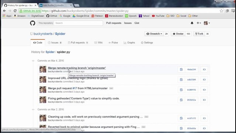
Task: Open commit hash 059692a
Action: point(191,100)
